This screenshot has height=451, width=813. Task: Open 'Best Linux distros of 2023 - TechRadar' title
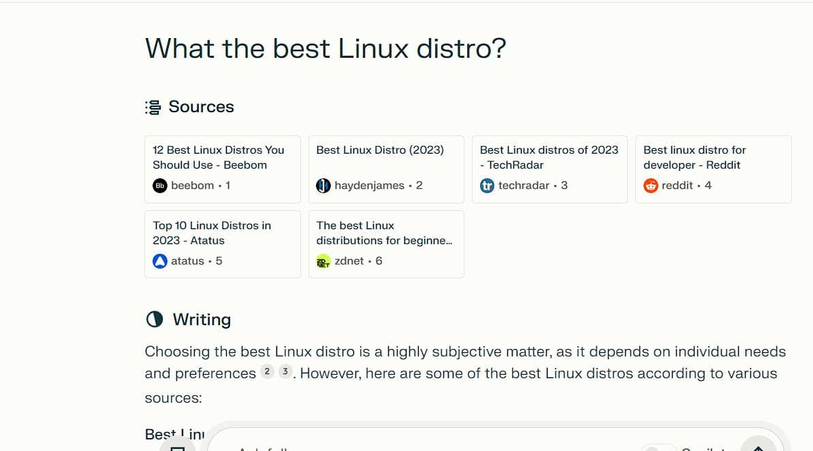[x=549, y=157]
